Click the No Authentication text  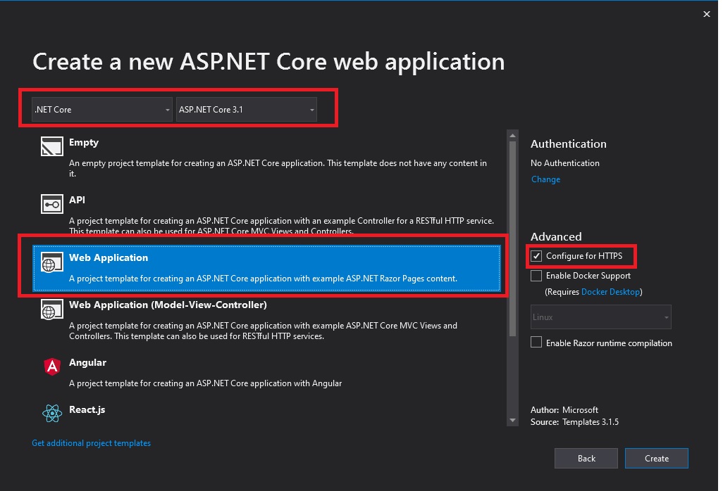[565, 163]
